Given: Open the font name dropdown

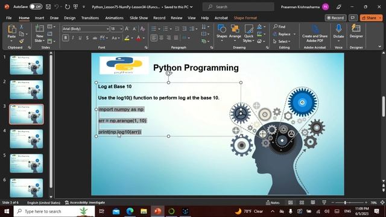Looking at the screenshot, I should pyautogui.click(x=107, y=29).
